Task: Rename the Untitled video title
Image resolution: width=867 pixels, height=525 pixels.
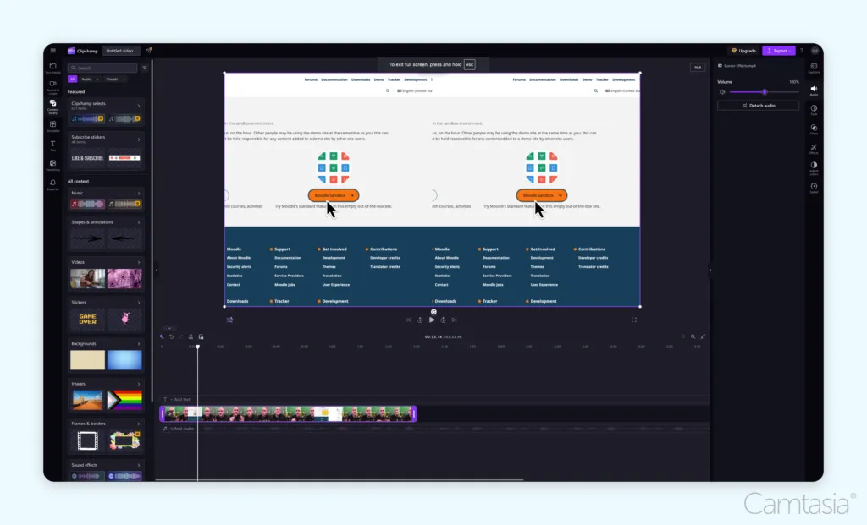Action: 120,51
